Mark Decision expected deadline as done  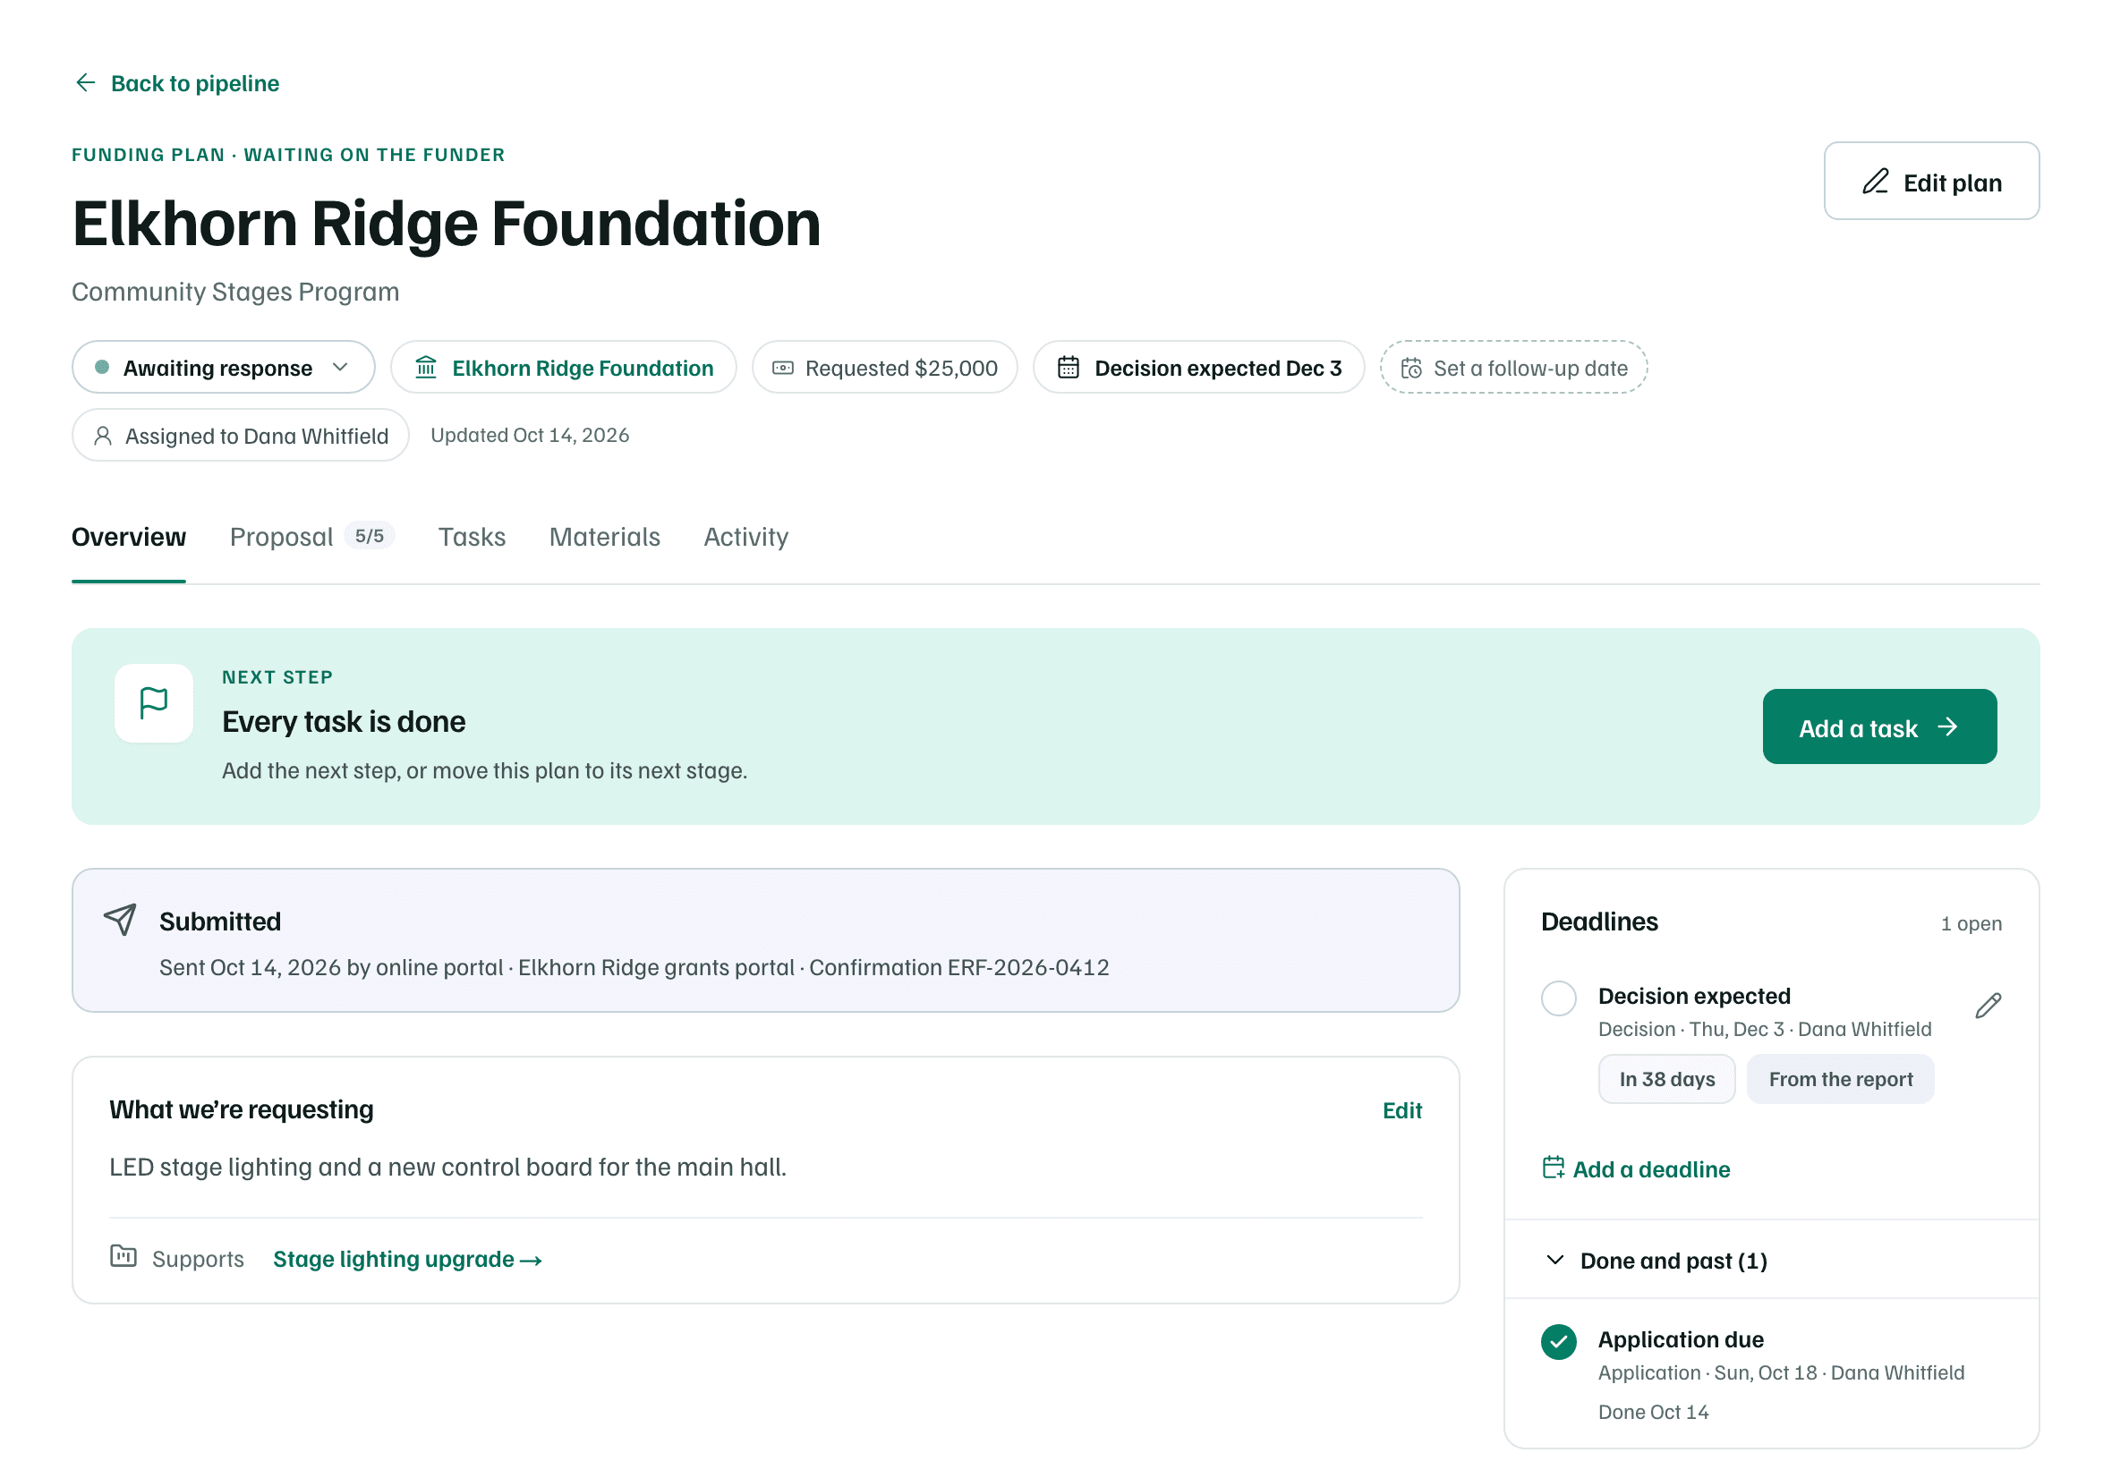coord(1558,998)
